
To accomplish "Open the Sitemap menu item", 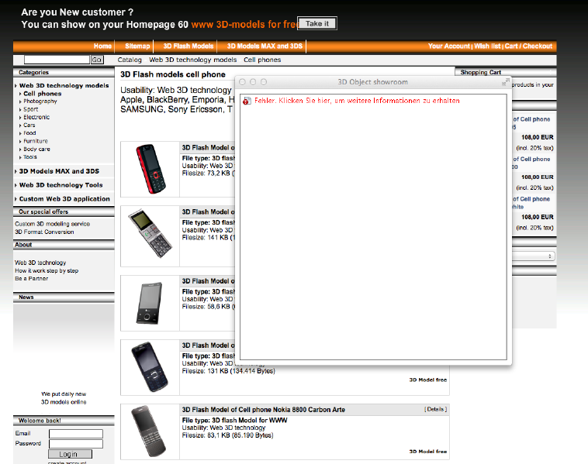I will coord(137,46).
